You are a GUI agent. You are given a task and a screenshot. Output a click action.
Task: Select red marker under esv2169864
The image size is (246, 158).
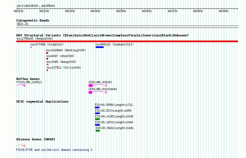point(47,53)
